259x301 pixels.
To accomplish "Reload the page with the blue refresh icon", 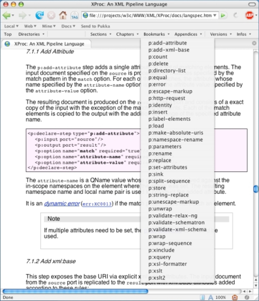I will [39, 15].
